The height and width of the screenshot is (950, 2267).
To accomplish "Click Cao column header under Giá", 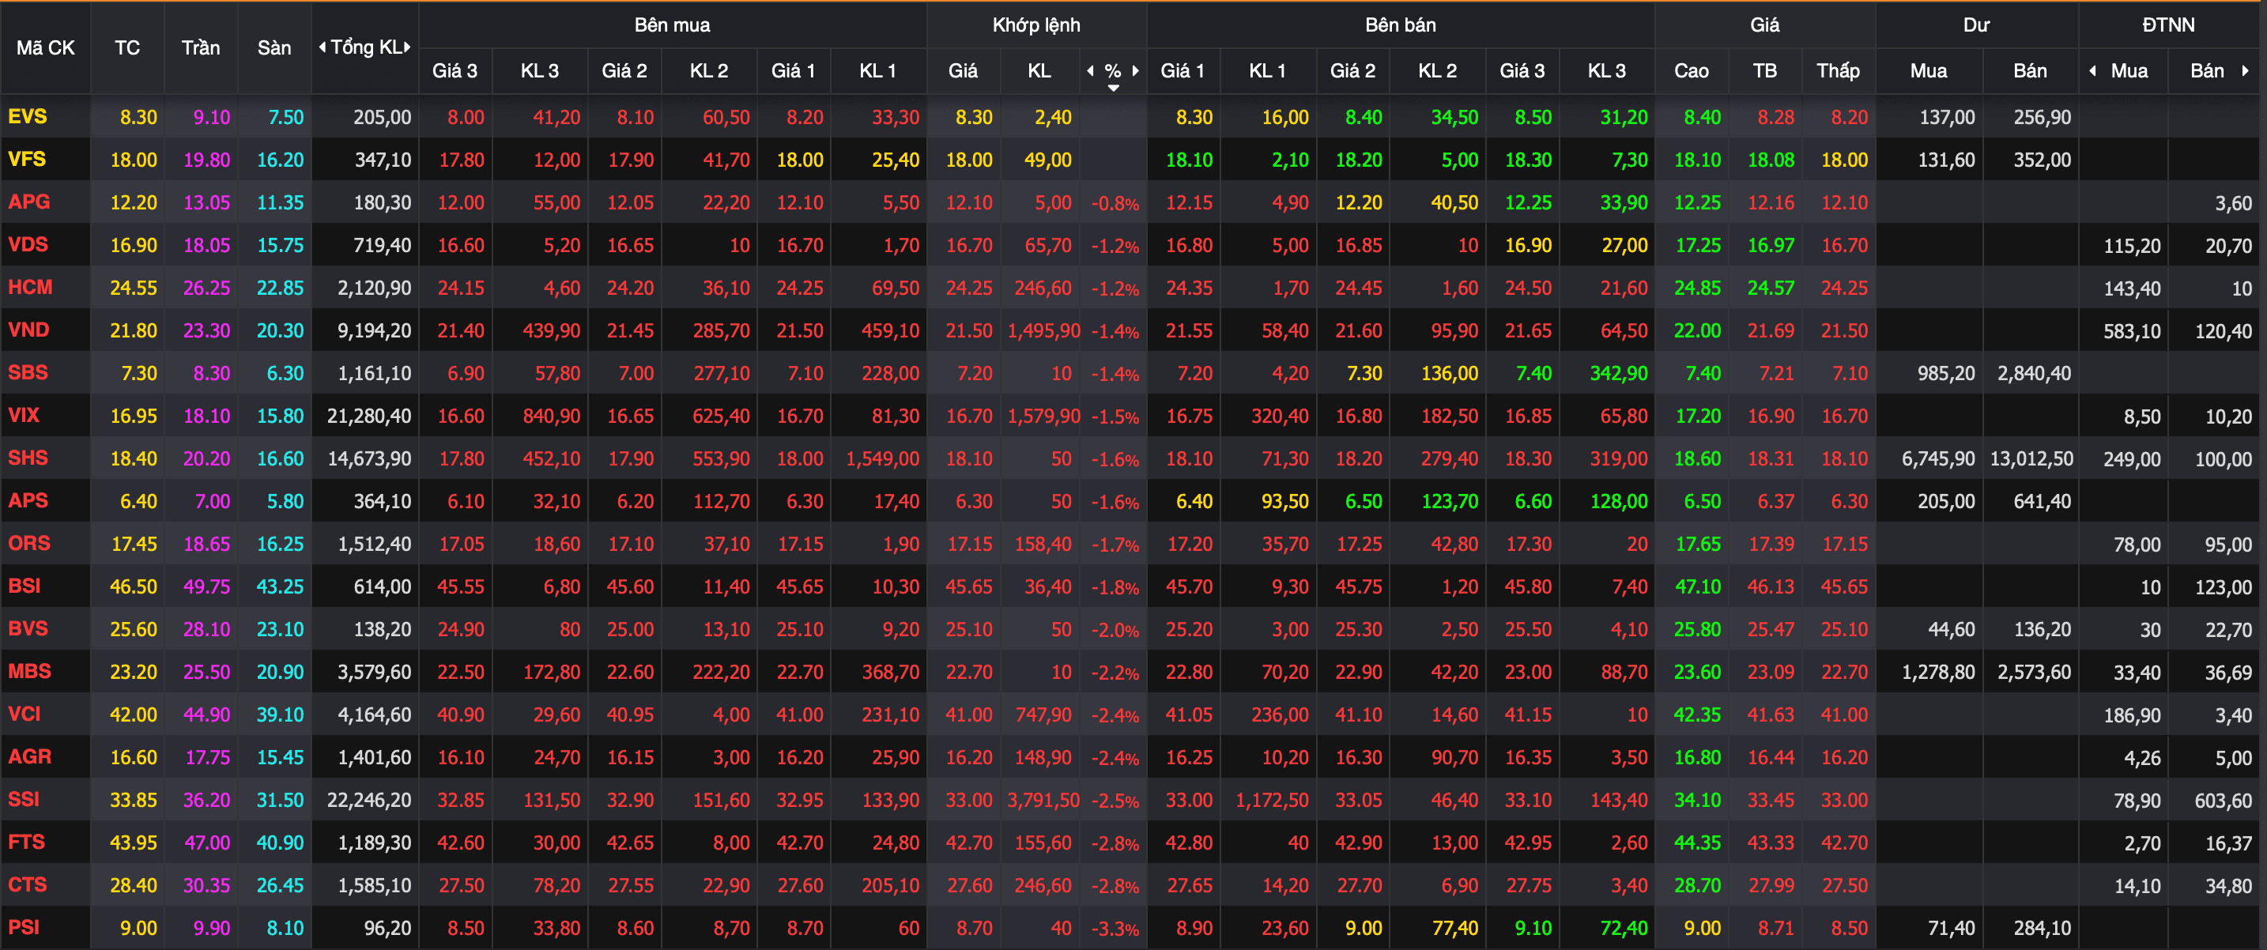I will 1692,70.
